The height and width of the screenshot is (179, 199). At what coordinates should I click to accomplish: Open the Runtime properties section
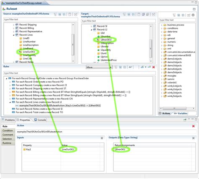click(8, 143)
